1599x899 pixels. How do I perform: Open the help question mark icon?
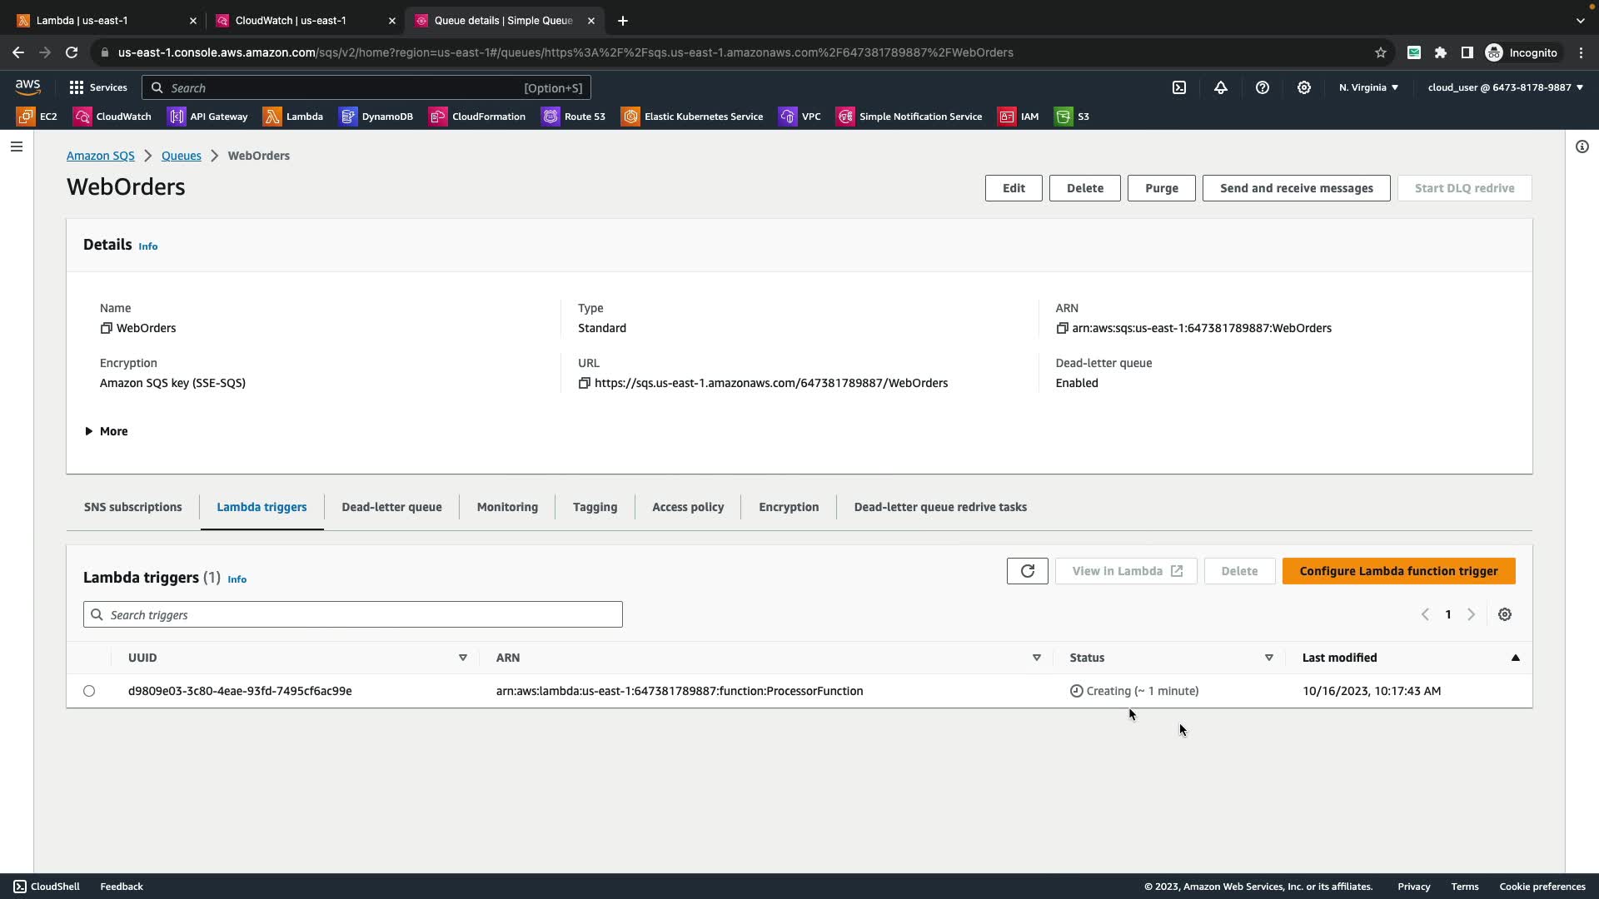tap(1263, 87)
